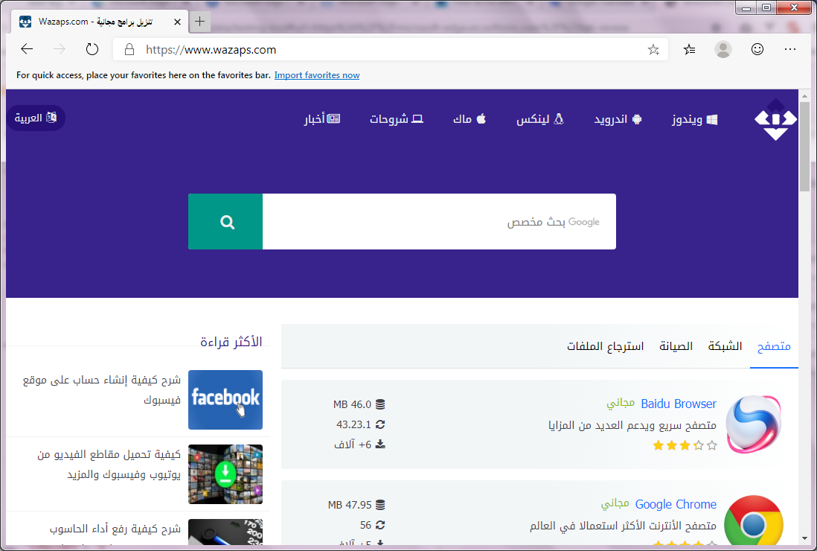Image resolution: width=817 pixels, height=551 pixels.
Task: Open the شروحات (Tutorials) menu
Action: [397, 119]
